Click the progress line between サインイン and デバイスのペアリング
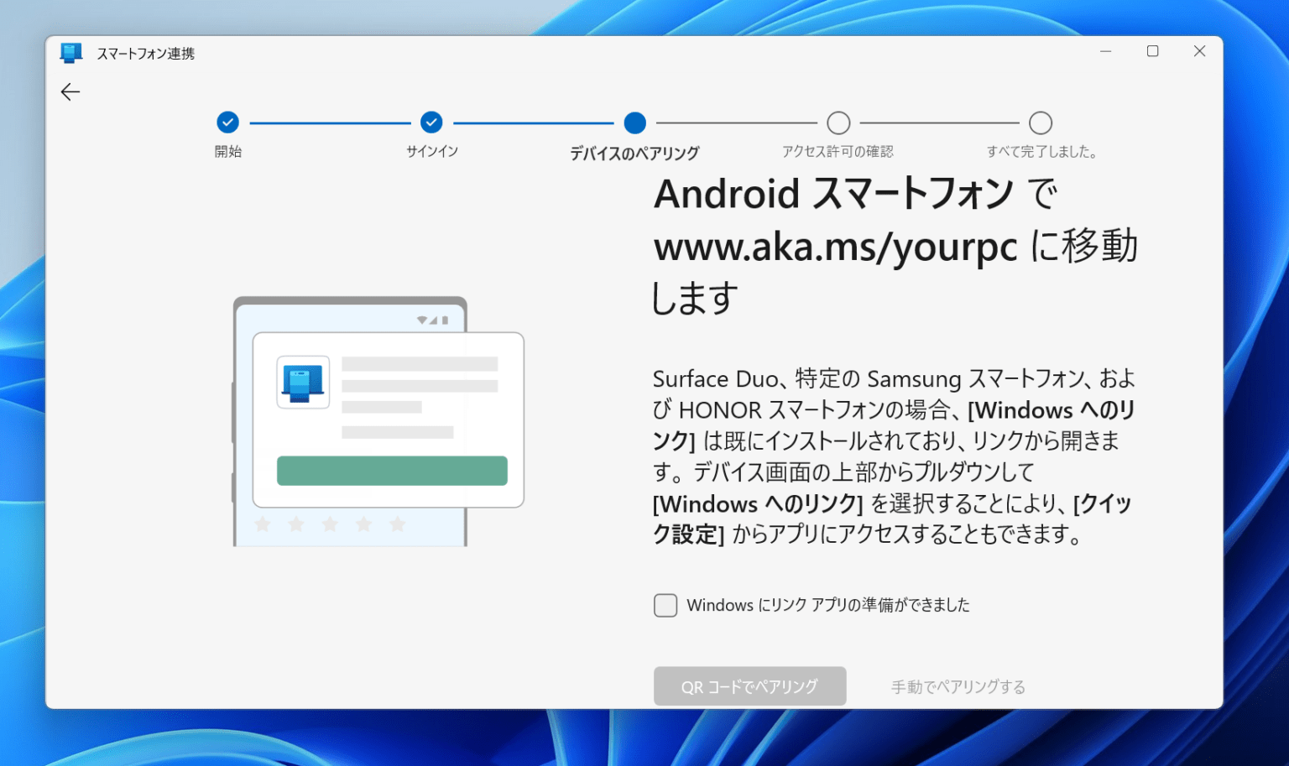The width and height of the screenshot is (1289, 766). tap(533, 122)
